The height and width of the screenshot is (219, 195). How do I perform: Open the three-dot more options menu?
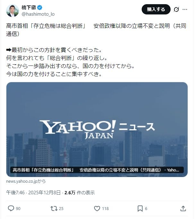coord(185,9)
